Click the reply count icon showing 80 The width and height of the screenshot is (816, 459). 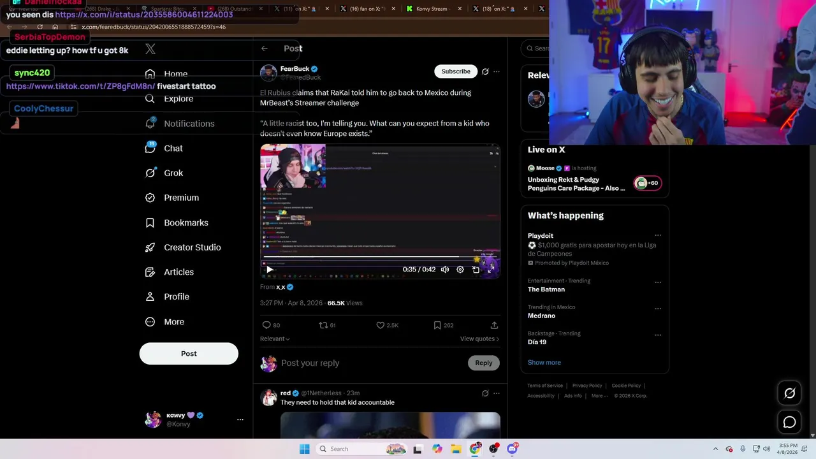[267, 325]
